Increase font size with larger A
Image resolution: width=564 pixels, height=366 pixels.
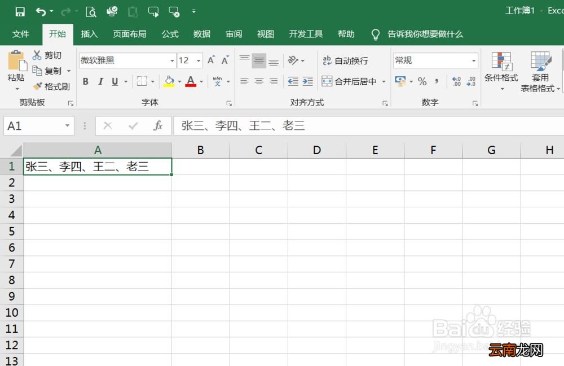211,60
